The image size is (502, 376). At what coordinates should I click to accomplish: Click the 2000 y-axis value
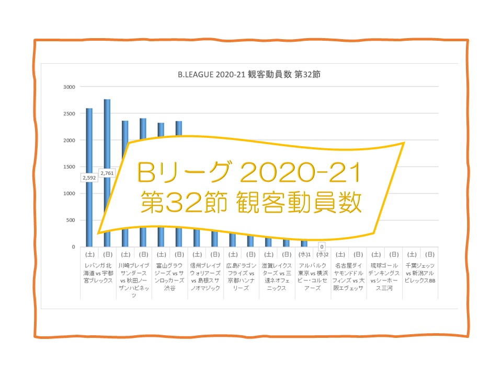[69, 140]
